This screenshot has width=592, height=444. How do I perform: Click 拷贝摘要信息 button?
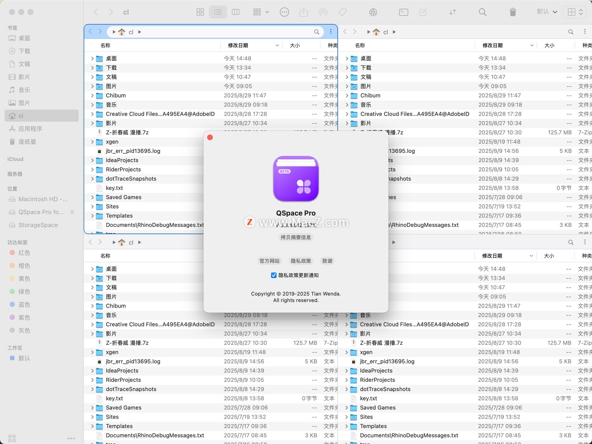[x=296, y=237]
